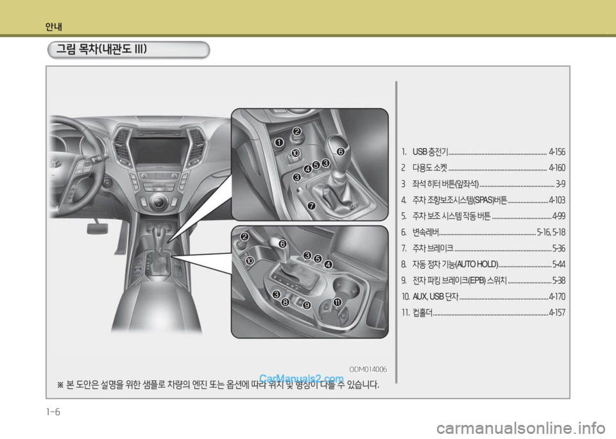Viewport: 616px width, 439px height.
Task: Click callout ⑩ in the lower inset
Action: 250,260
